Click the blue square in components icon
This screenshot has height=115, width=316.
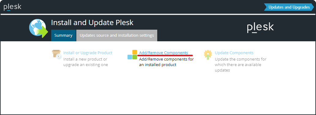[130, 57]
